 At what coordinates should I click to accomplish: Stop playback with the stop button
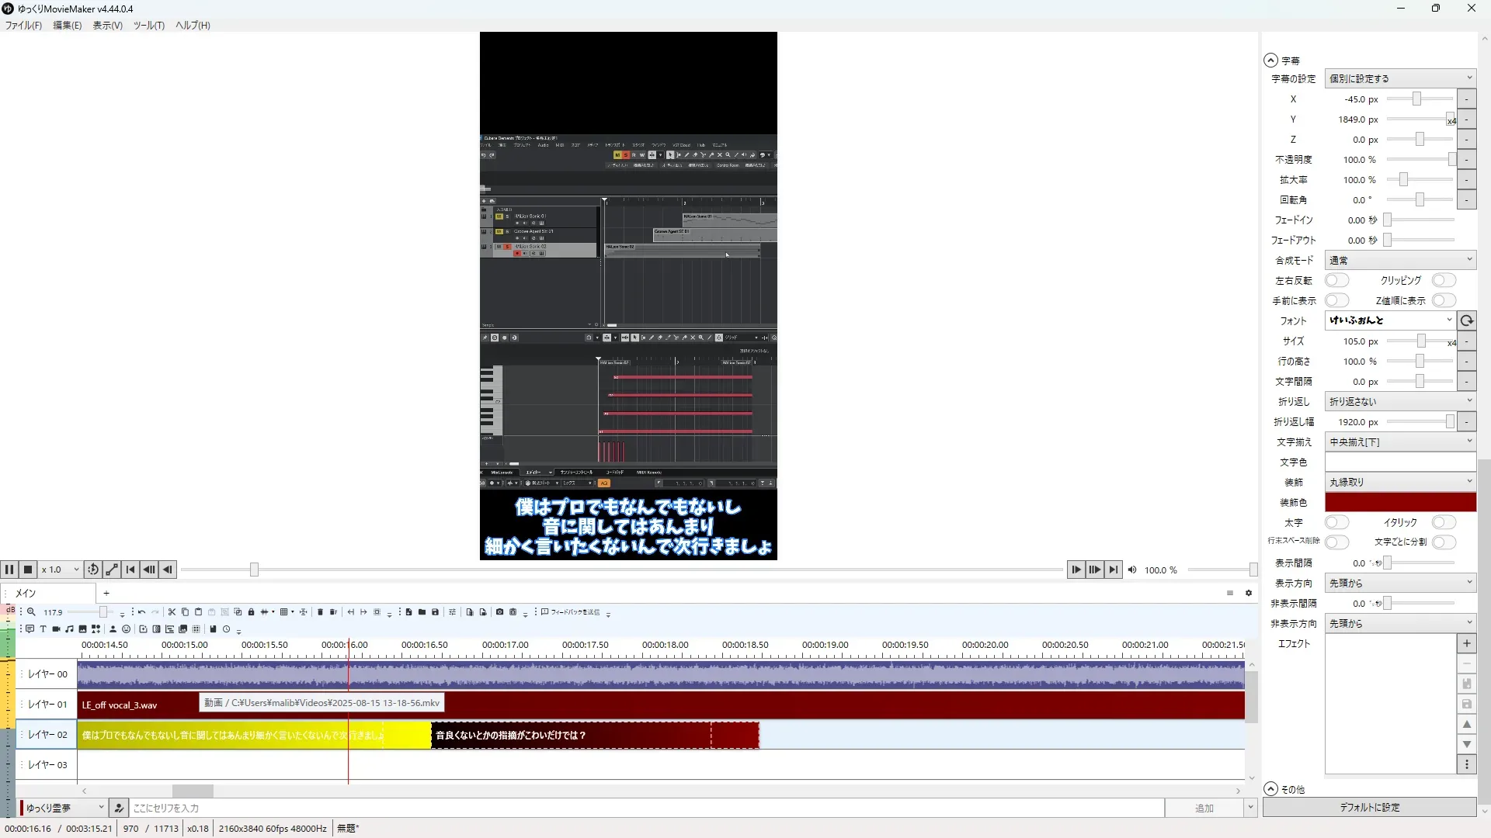[28, 570]
